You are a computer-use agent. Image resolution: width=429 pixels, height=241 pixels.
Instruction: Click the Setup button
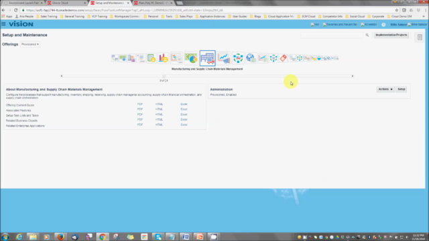pyautogui.click(x=402, y=89)
